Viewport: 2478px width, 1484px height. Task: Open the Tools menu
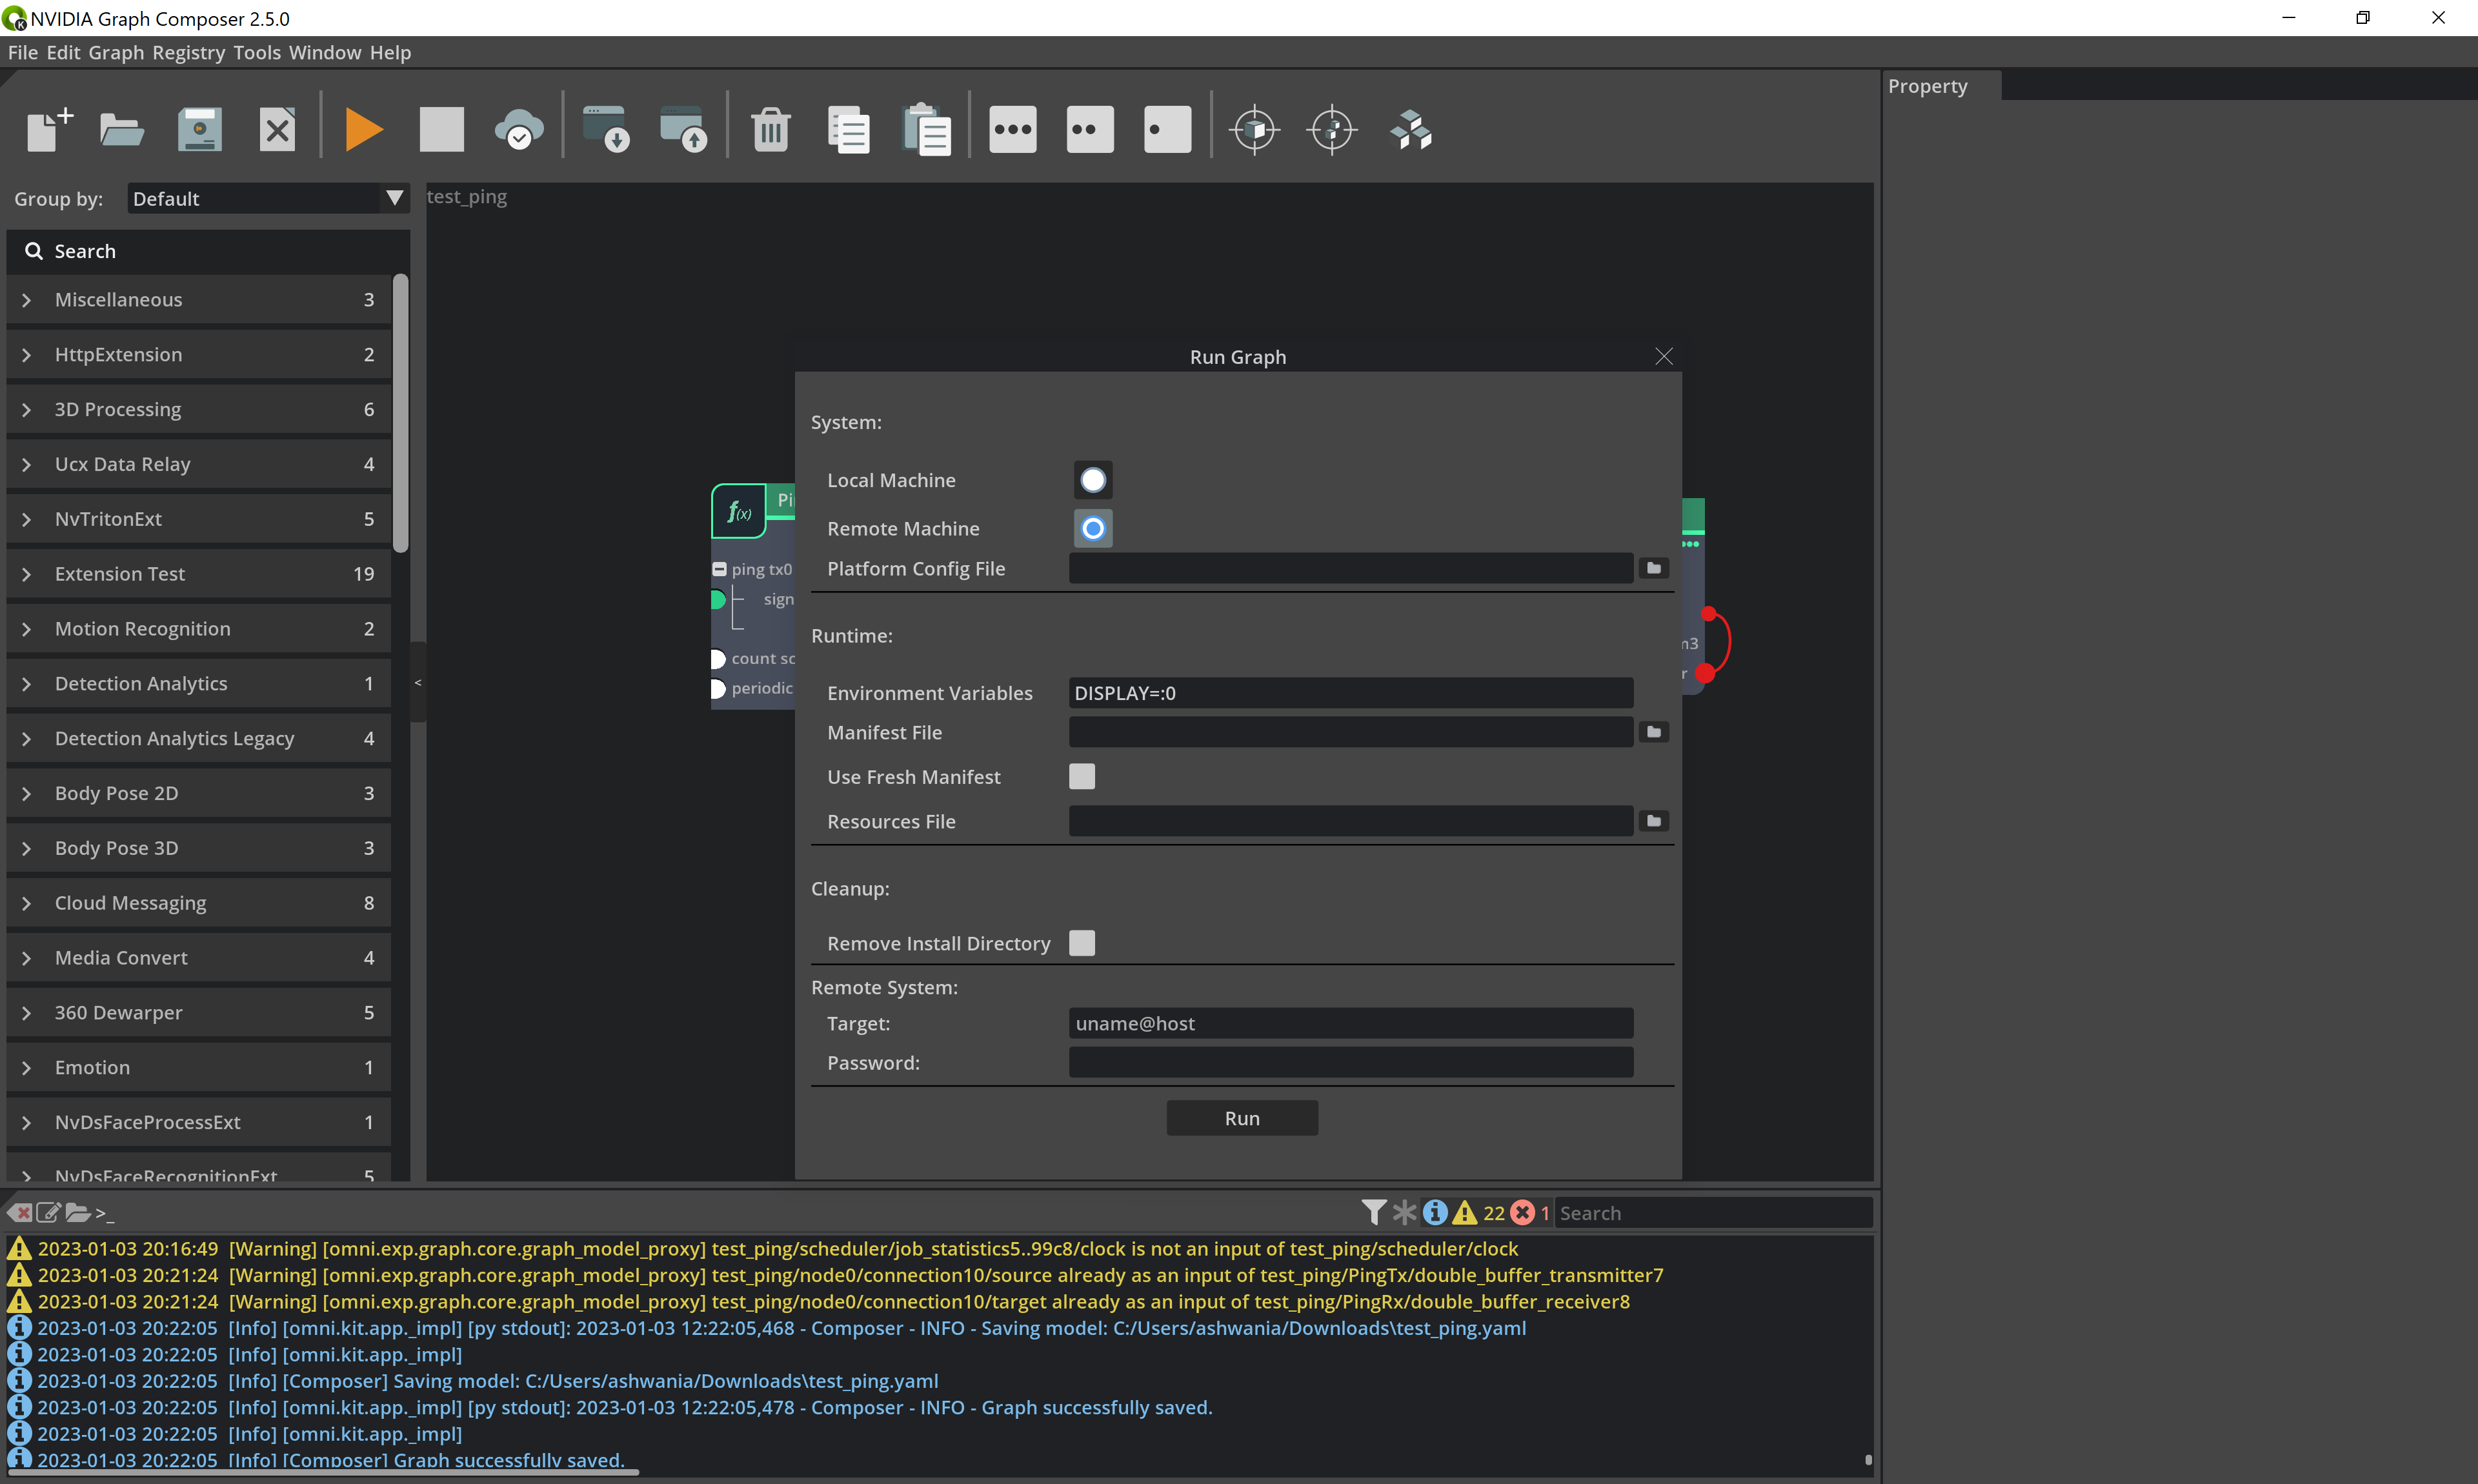tap(257, 53)
